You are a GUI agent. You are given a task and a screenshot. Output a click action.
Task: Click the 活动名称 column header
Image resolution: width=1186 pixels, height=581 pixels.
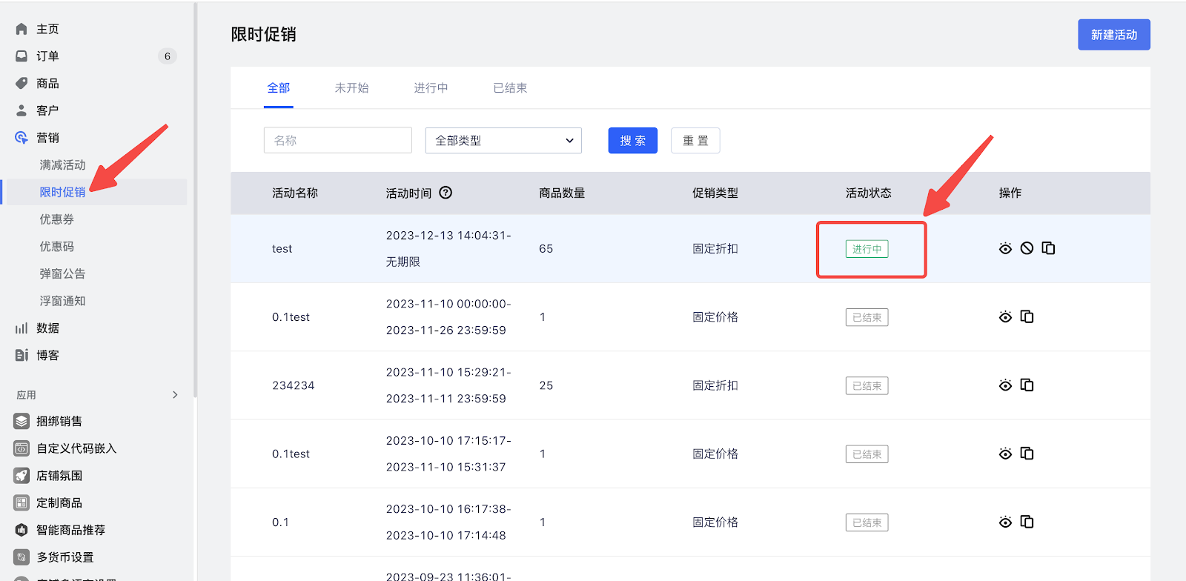pos(295,193)
